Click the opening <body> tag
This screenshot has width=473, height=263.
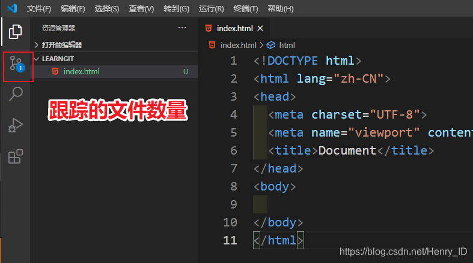click(275, 186)
